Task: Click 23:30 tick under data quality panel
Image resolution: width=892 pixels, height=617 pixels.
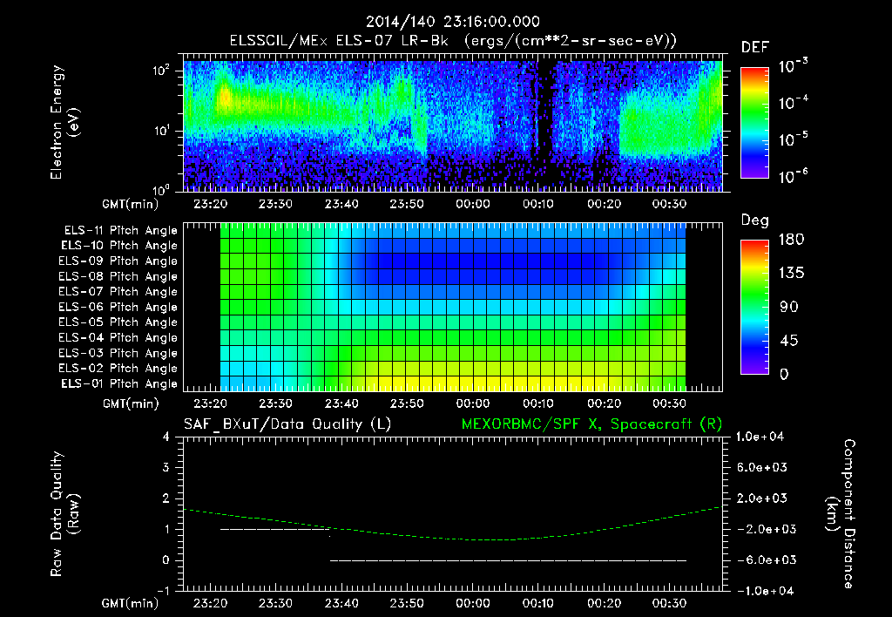Action: pyautogui.click(x=275, y=603)
